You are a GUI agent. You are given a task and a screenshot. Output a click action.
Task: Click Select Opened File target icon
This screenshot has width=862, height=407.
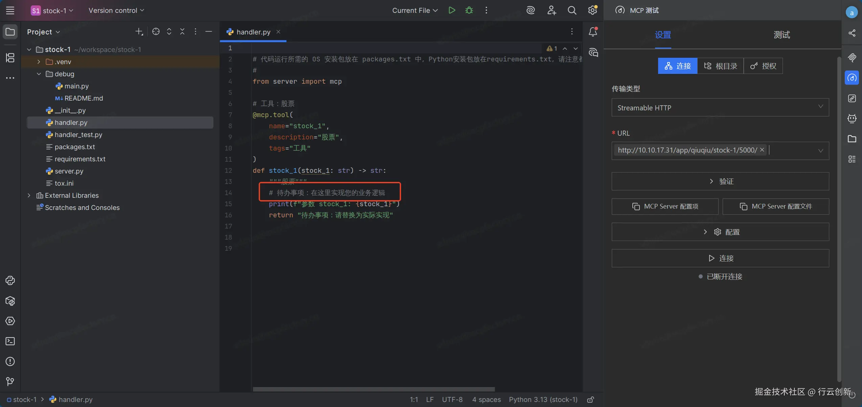(156, 32)
